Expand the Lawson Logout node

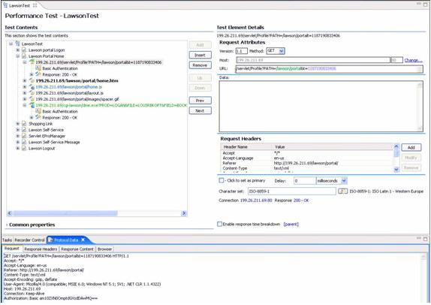pyautogui.click(x=17, y=148)
